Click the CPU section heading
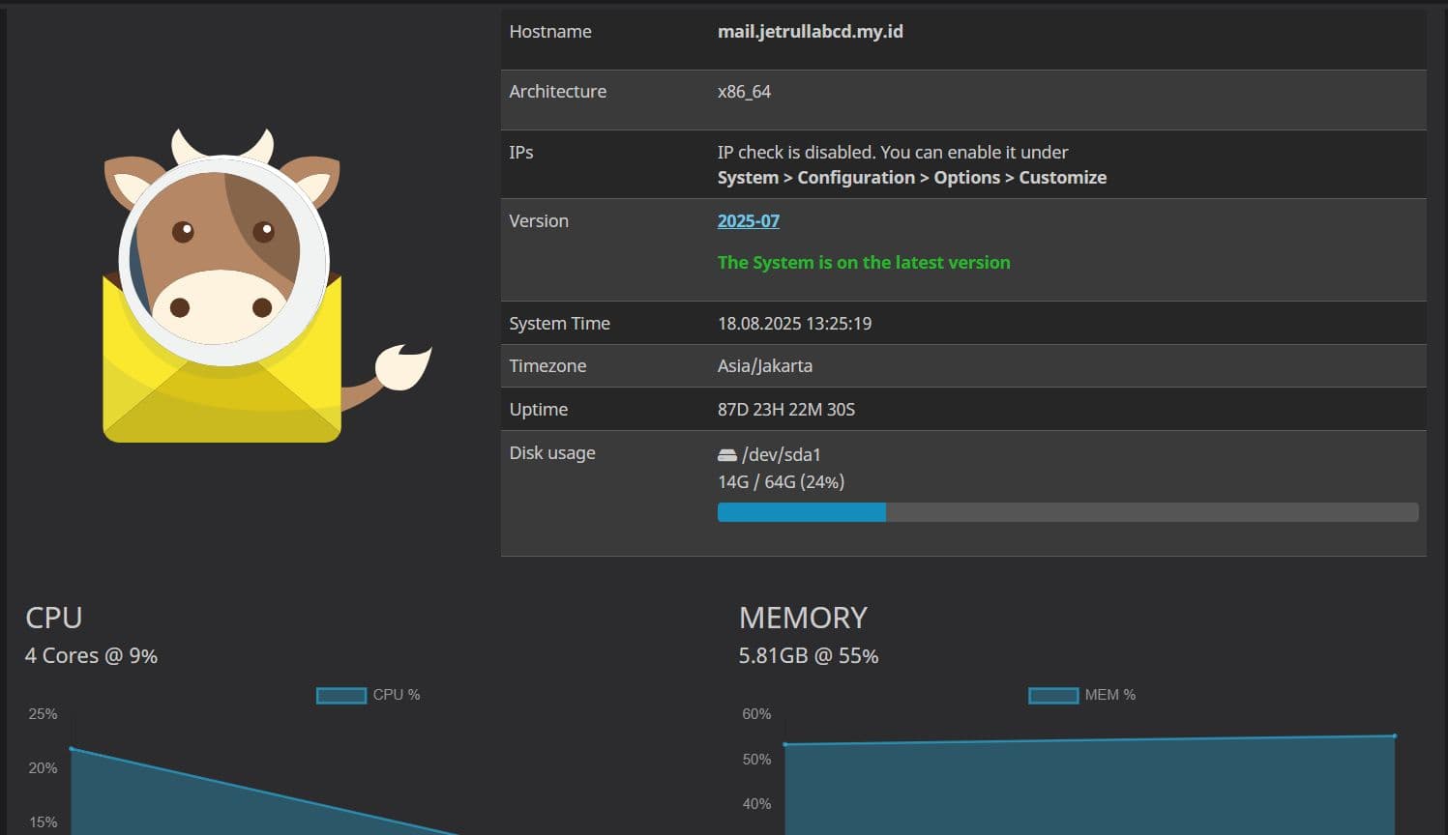 [x=53, y=618]
